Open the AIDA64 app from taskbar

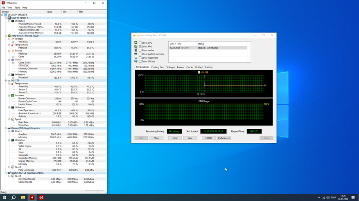[x=41, y=197]
